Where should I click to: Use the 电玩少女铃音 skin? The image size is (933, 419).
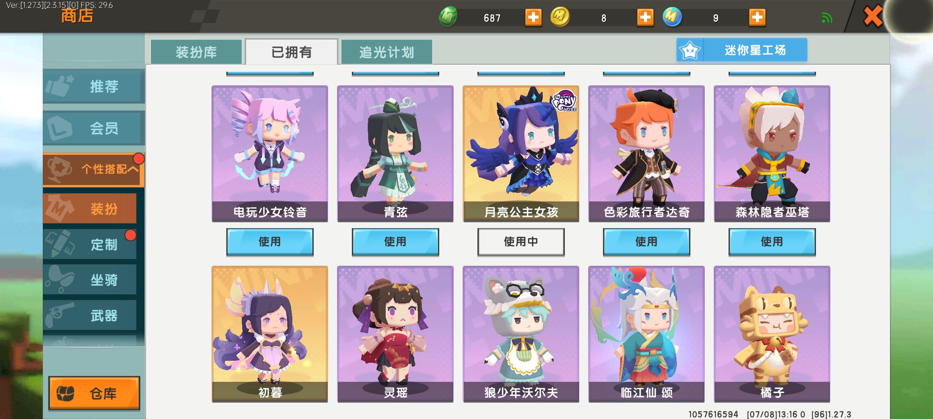[270, 242]
